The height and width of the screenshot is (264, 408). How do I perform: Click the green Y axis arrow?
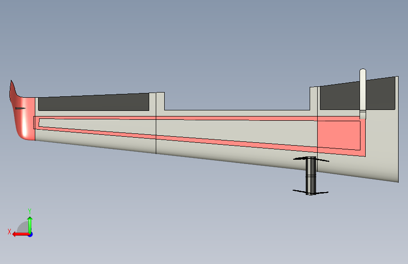(x=30, y=225)
